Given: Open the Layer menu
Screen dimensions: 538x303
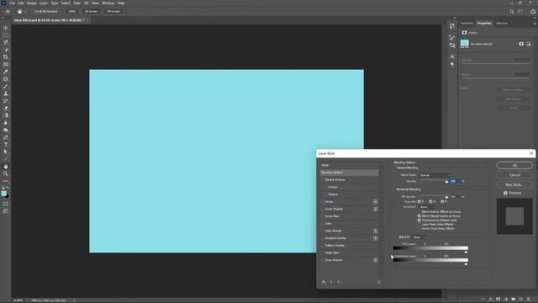Looking at the screenshot, I should (44, 3).
